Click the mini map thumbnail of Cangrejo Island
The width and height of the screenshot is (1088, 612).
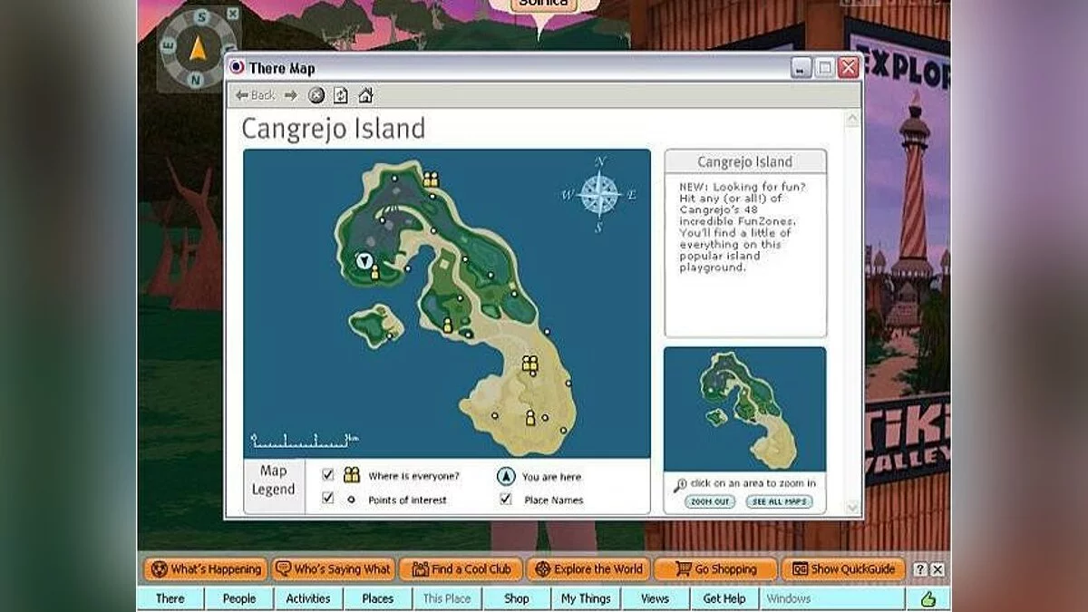[744, 408]
